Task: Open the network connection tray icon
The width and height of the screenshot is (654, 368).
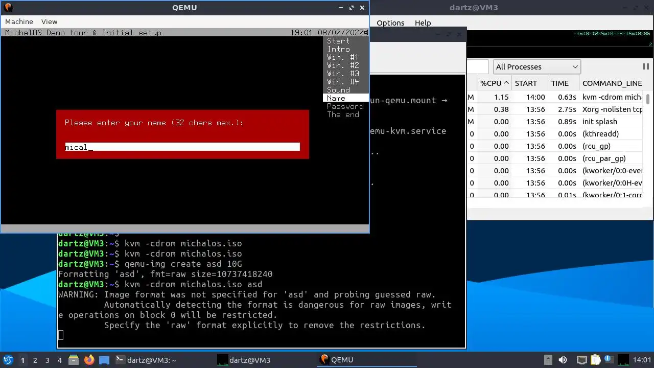Action: click(582, 360)
